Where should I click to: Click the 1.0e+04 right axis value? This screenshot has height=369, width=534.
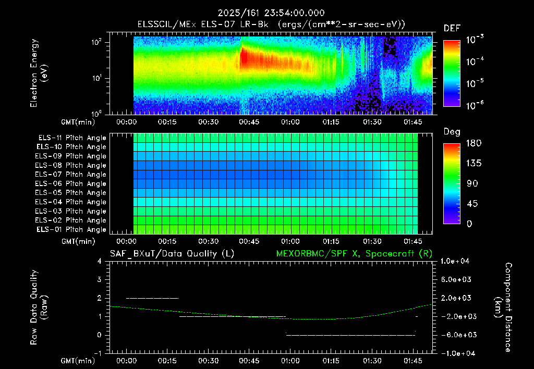coord(455,261)
